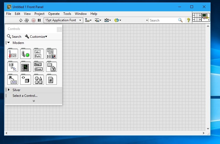
Task: Click the Run Continuously button
Action: 27,20
